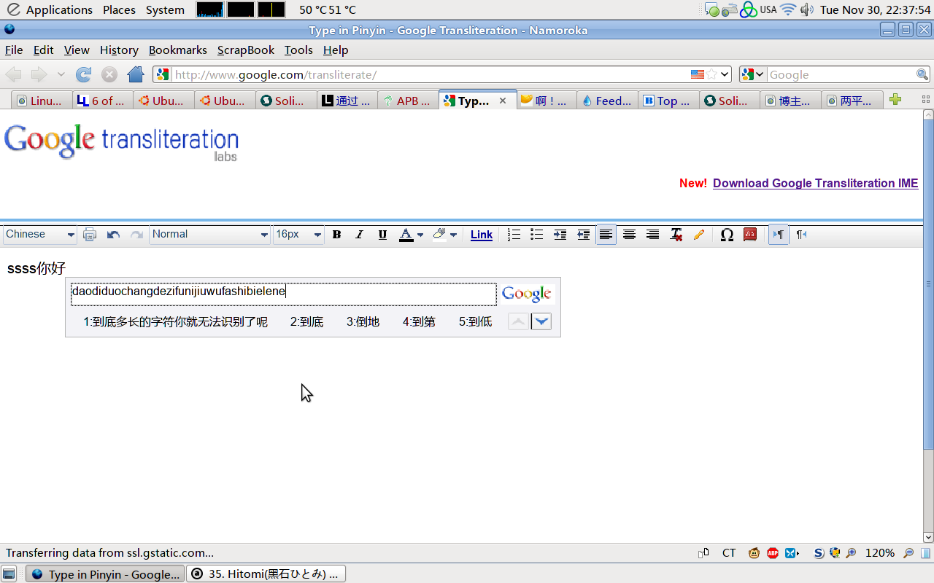Click Download Google Transliteration IME link
Viewport: 934px width, 583px height.
(x=815, y=184)
